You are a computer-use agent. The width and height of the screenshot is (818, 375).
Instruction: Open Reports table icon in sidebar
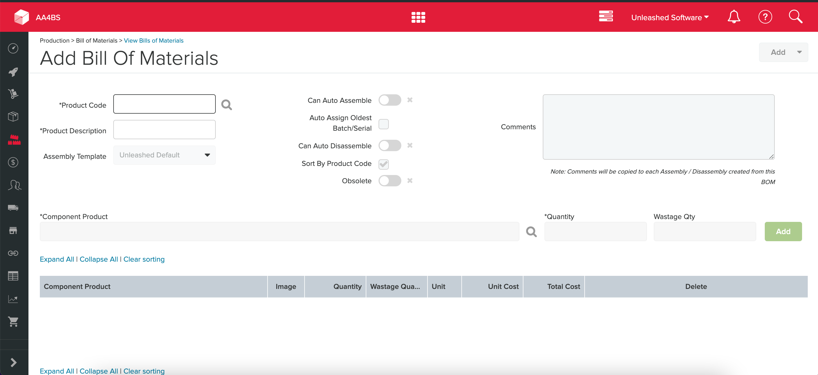[x=13, y=276]
